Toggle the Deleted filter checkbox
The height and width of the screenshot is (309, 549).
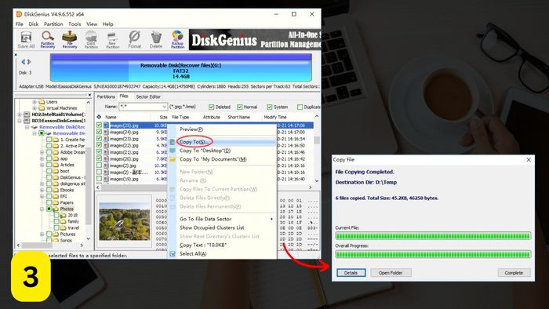tap(211, 107)
